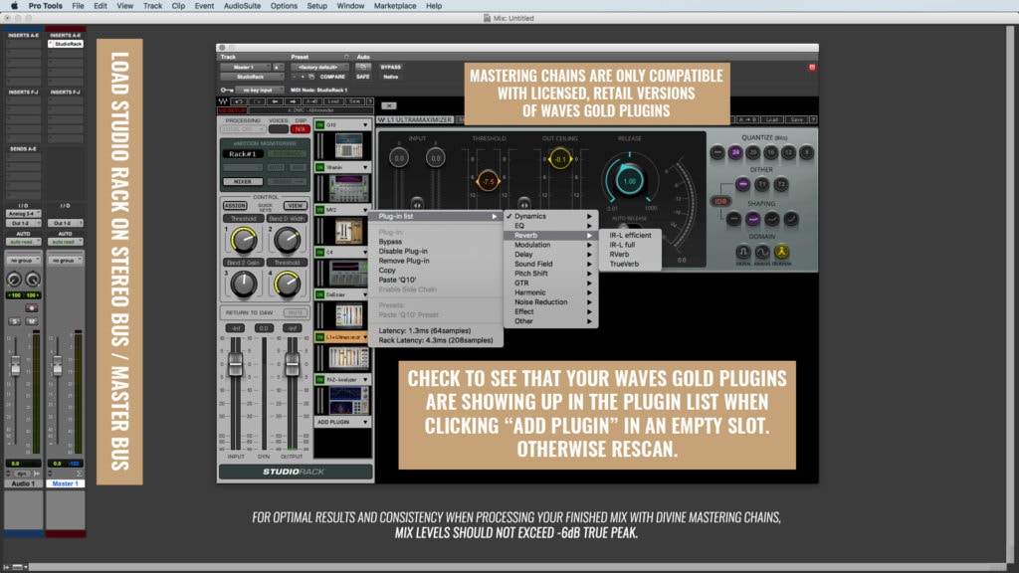The height and width of the screenshot is (573, 1019).
Task: Open the Apple menu
Action: click(14, 6)
